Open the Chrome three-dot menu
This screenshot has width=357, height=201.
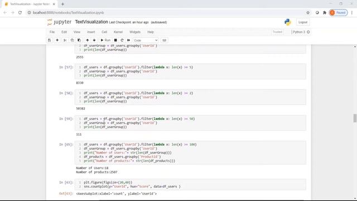352,12
